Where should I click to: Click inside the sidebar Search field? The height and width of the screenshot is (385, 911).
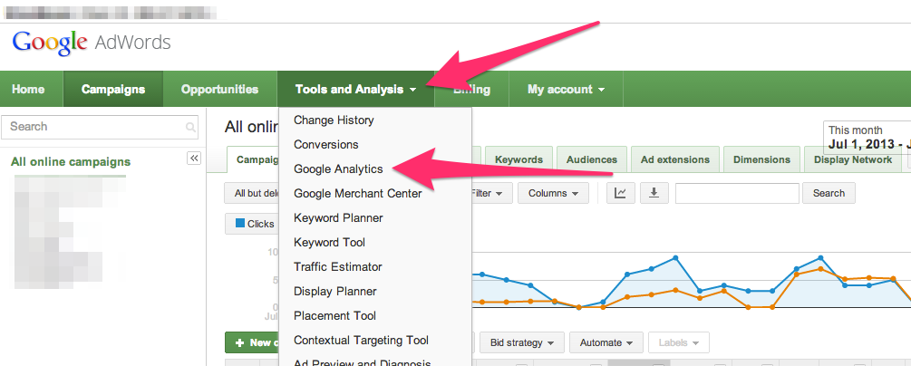100,127
